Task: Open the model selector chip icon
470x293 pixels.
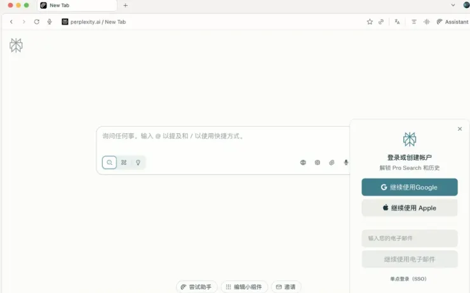Action: tap(318, 162)
